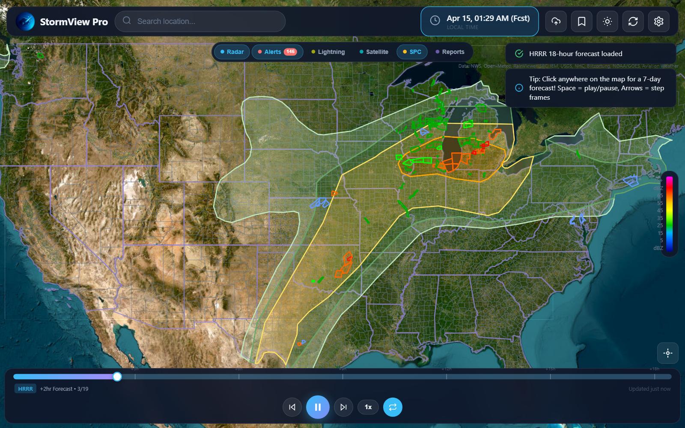The height and width of the screenshot is (428, 685).
Task: Click the cloud upload icon button
Action: 556,21
